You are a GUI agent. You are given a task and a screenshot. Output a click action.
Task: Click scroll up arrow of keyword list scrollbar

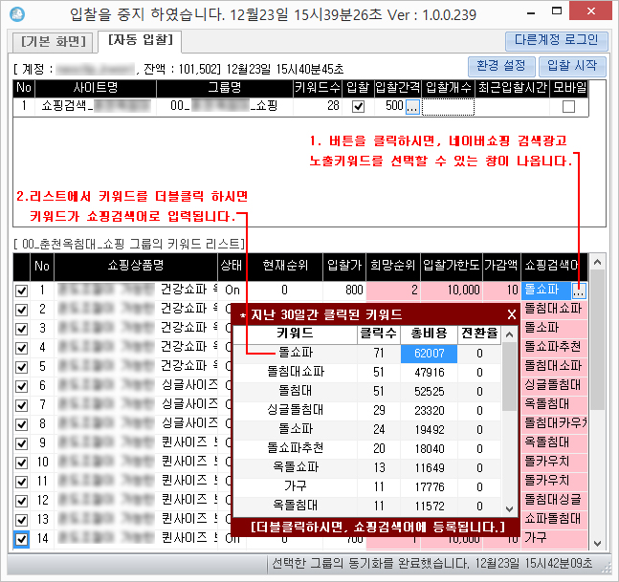(597, 262)
